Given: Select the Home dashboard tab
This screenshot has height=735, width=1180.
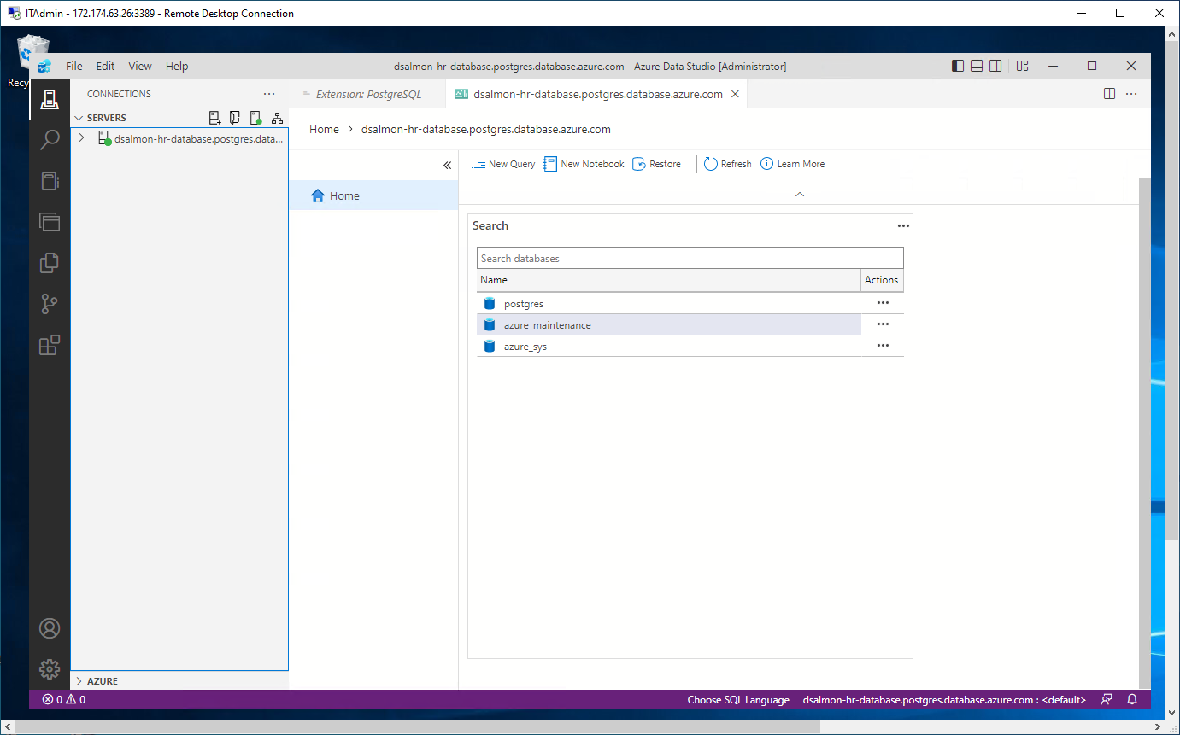Looking at the screenshot, I should coord(373,195).
